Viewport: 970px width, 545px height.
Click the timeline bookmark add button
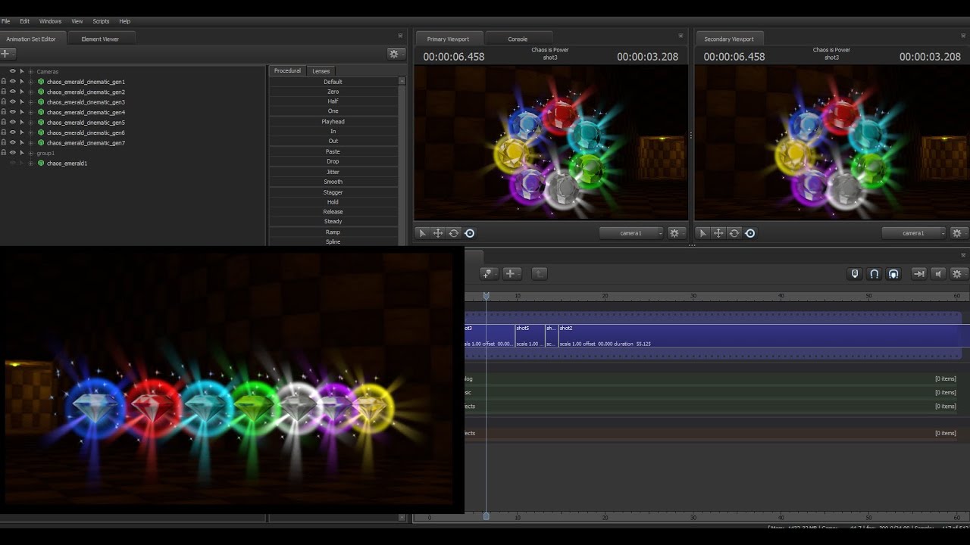click(x=489, y=273)
